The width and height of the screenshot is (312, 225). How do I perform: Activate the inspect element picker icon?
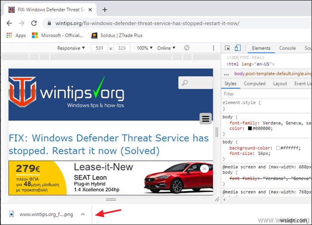[227, 48]
